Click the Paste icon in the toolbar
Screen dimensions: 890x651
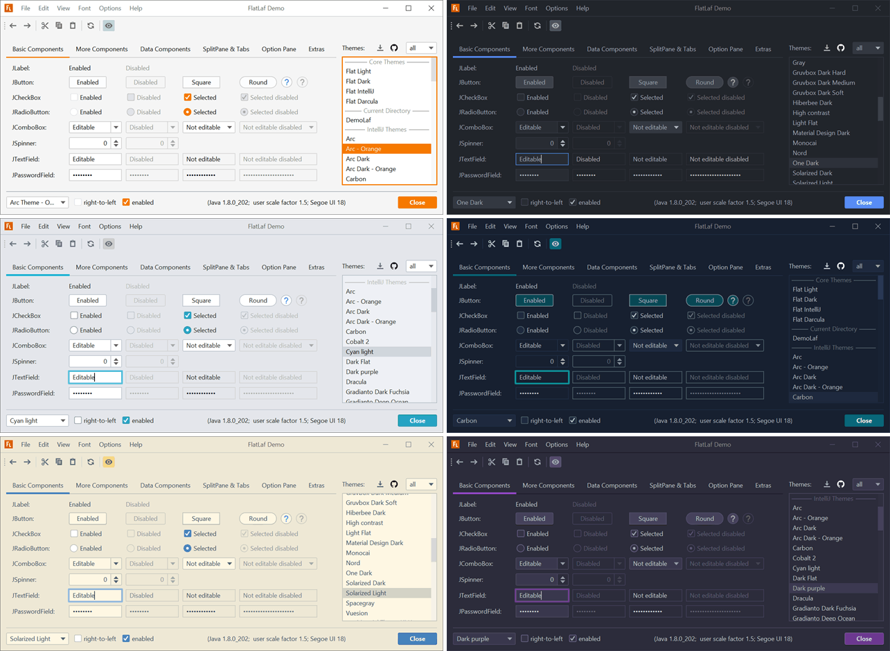[x=73, y=26]
